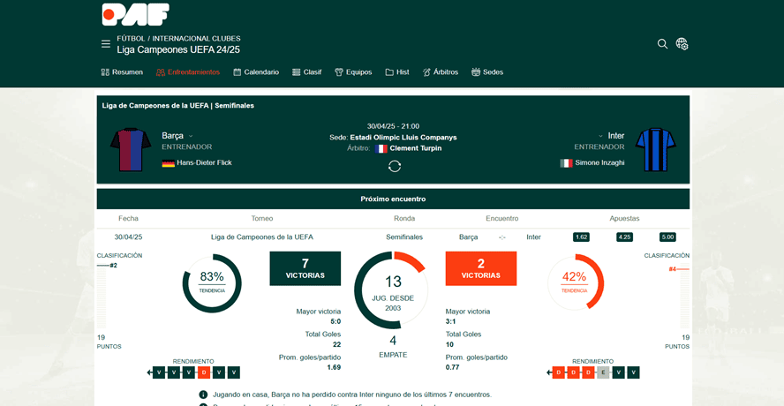The image size is (784, 406).
Task: Click the Barça jersey image
Action: 131,149
